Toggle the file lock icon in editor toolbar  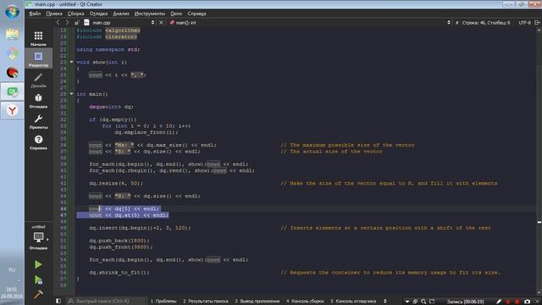coord(77,23)
